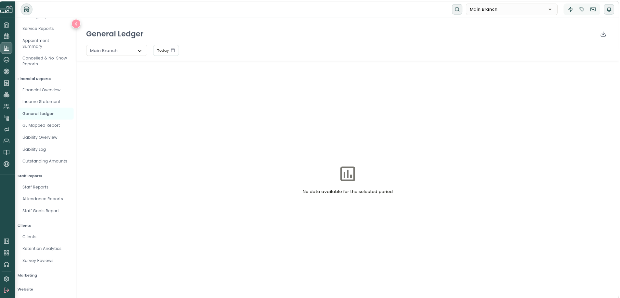Screen dimensions: 620x298
Task: Click the logout icon at bottom left
Action: coord(7,290)
